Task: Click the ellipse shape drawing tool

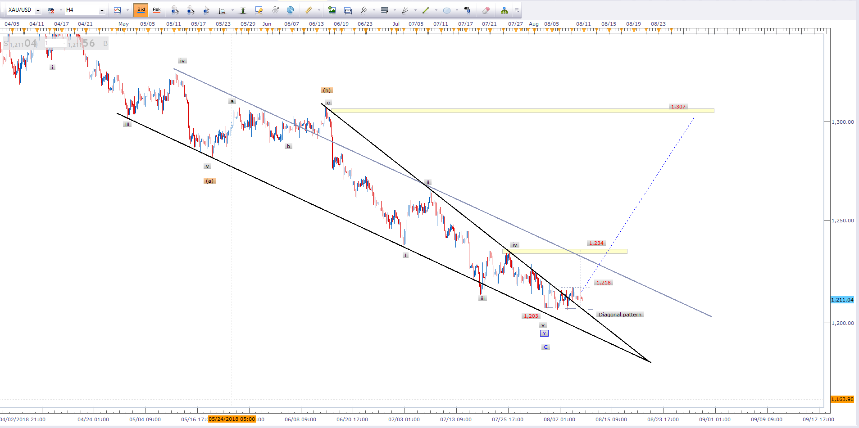Action: tap(447, 10)
